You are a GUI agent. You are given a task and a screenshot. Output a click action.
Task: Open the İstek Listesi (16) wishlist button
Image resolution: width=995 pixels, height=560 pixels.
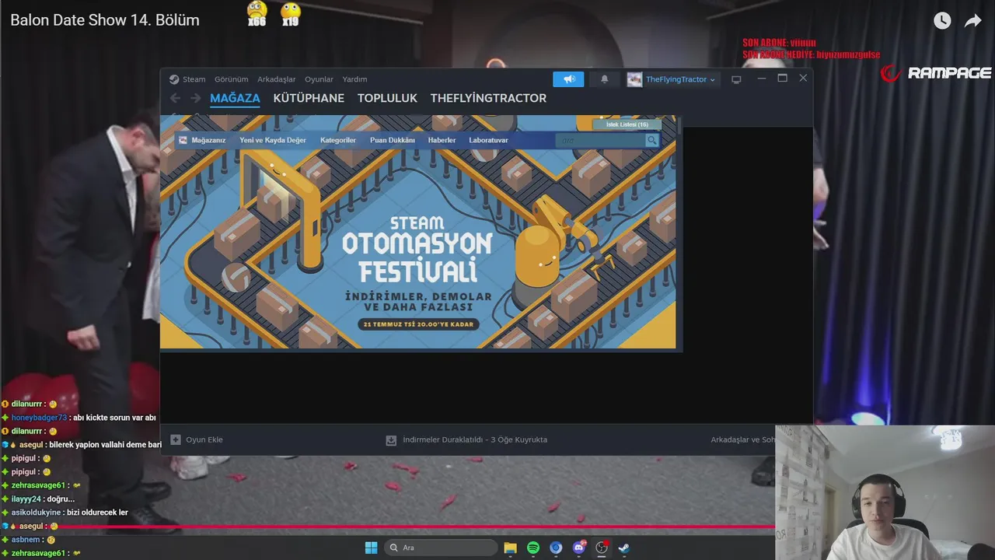(627, 124)
